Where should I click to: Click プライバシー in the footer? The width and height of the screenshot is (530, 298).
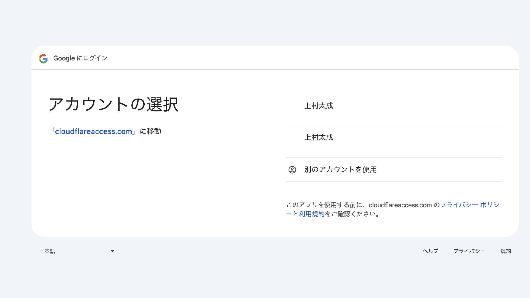click(469, 251)
